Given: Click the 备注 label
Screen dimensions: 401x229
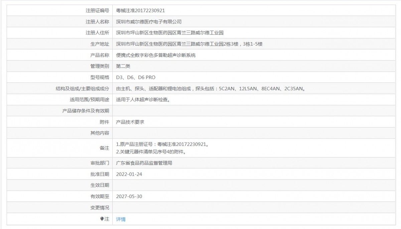Looking at the screenshot, I should coord(104,148).
